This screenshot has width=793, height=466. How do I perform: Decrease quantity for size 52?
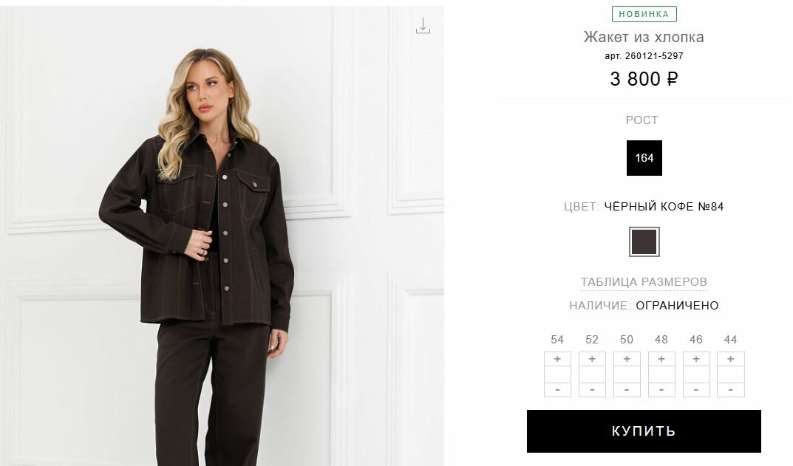pyautogui.click(x=592, y=390)
